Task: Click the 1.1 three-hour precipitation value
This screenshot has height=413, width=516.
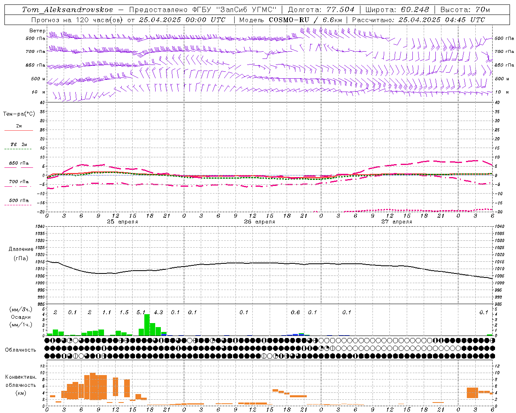Action: tap(106, 312)
